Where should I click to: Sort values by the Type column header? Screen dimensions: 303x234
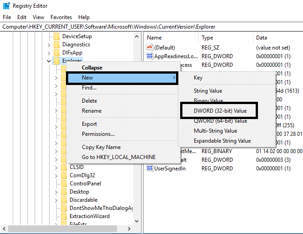(x=207, y=38)
